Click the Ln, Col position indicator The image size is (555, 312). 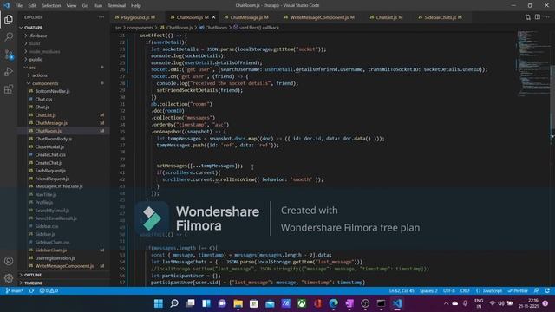click(x=402, y=291)
